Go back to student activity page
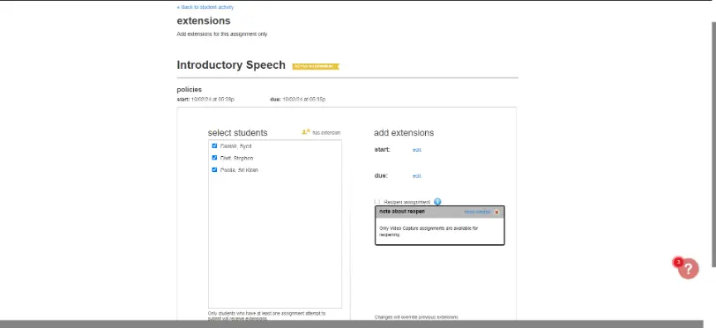Screen dimensions: 716x328 coord(205,7)
